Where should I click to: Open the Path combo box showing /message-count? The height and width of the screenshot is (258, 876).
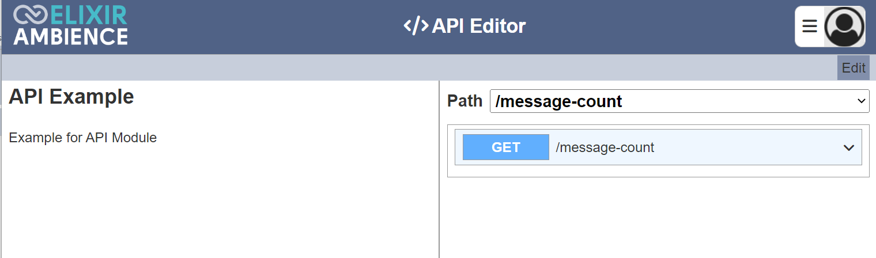click(679, 101)
